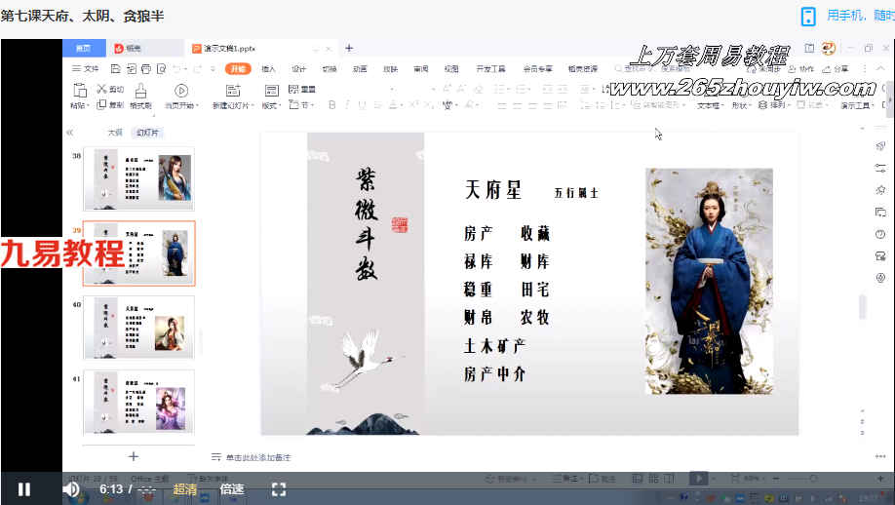Click the 剪切 scissors tool

point(110,89)
